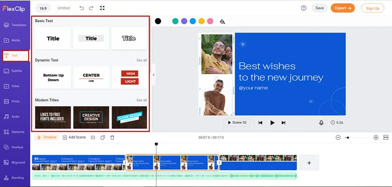Click the undo arrow icon
The height and width of the screenshot is (187, 392).
[x=81, y=8]
